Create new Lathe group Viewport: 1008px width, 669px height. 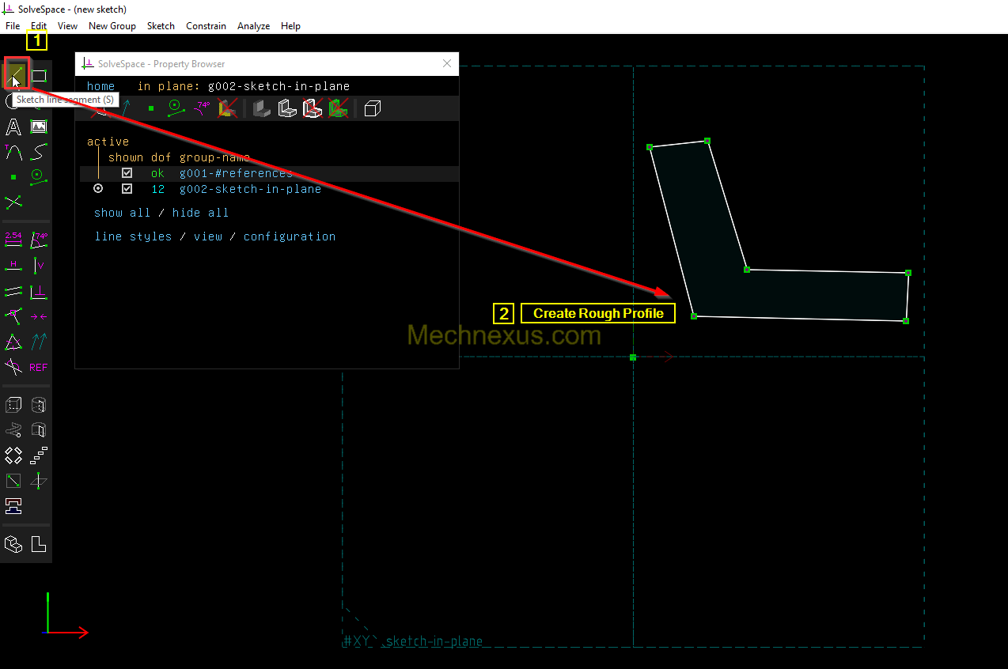tap(39, 406)
